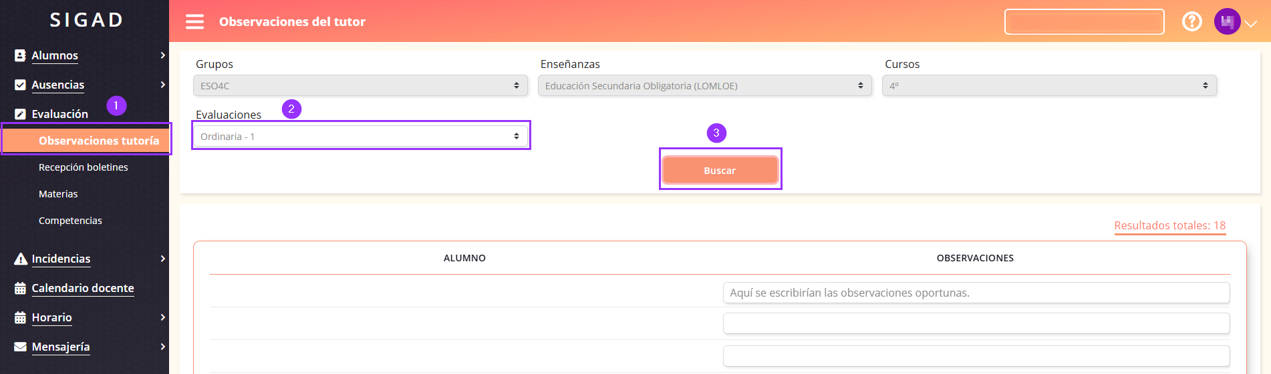Go to Competencias menu item
Image resolution: width=1271 pixels, height=374 pixels.
click(x=70, y=221)
